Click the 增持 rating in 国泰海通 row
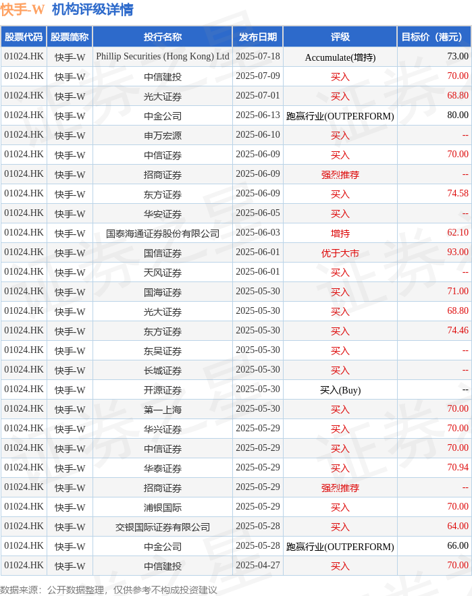The height and width of the screenshot is (596, 472). pyautogui.click(x=340, y=234)
